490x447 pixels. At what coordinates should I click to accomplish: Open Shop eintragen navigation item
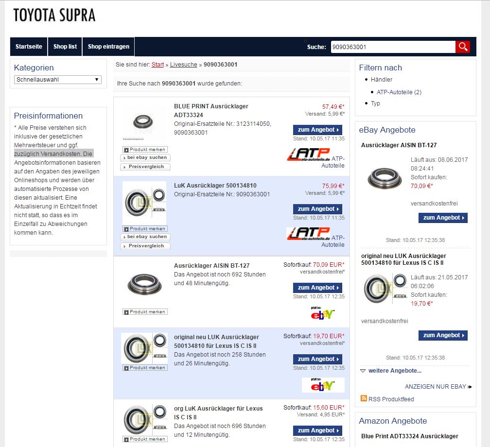[x=108, y=47]
